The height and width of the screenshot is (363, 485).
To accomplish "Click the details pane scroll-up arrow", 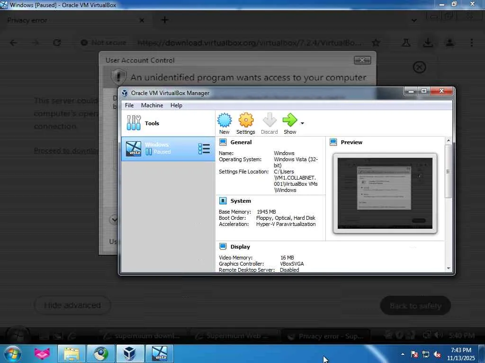I will (x=449, y=140).
